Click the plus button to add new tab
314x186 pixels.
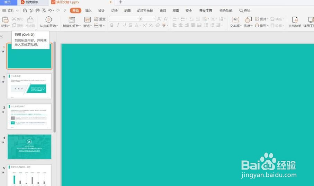(120, 2)
